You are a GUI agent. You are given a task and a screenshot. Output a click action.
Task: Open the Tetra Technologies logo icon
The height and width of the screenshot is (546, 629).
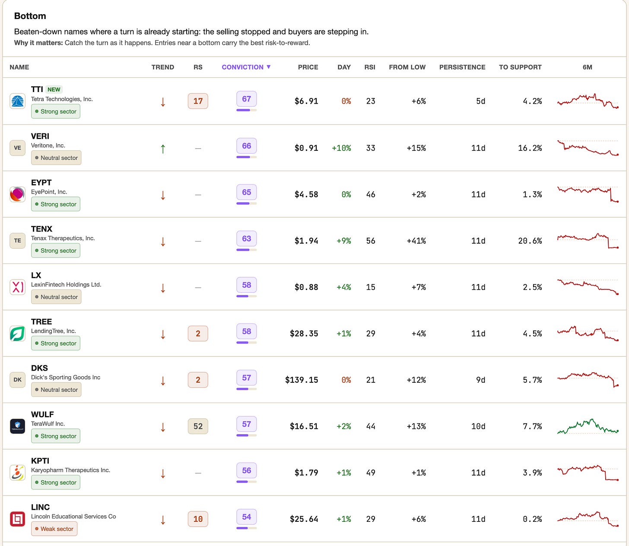click(x=17, y=102)
